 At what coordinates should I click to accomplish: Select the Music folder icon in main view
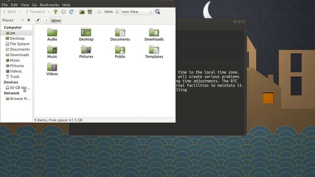pyautogui.click(x=52, y=50)
